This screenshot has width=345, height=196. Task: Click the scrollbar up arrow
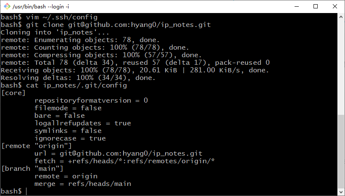pos(341,17)
